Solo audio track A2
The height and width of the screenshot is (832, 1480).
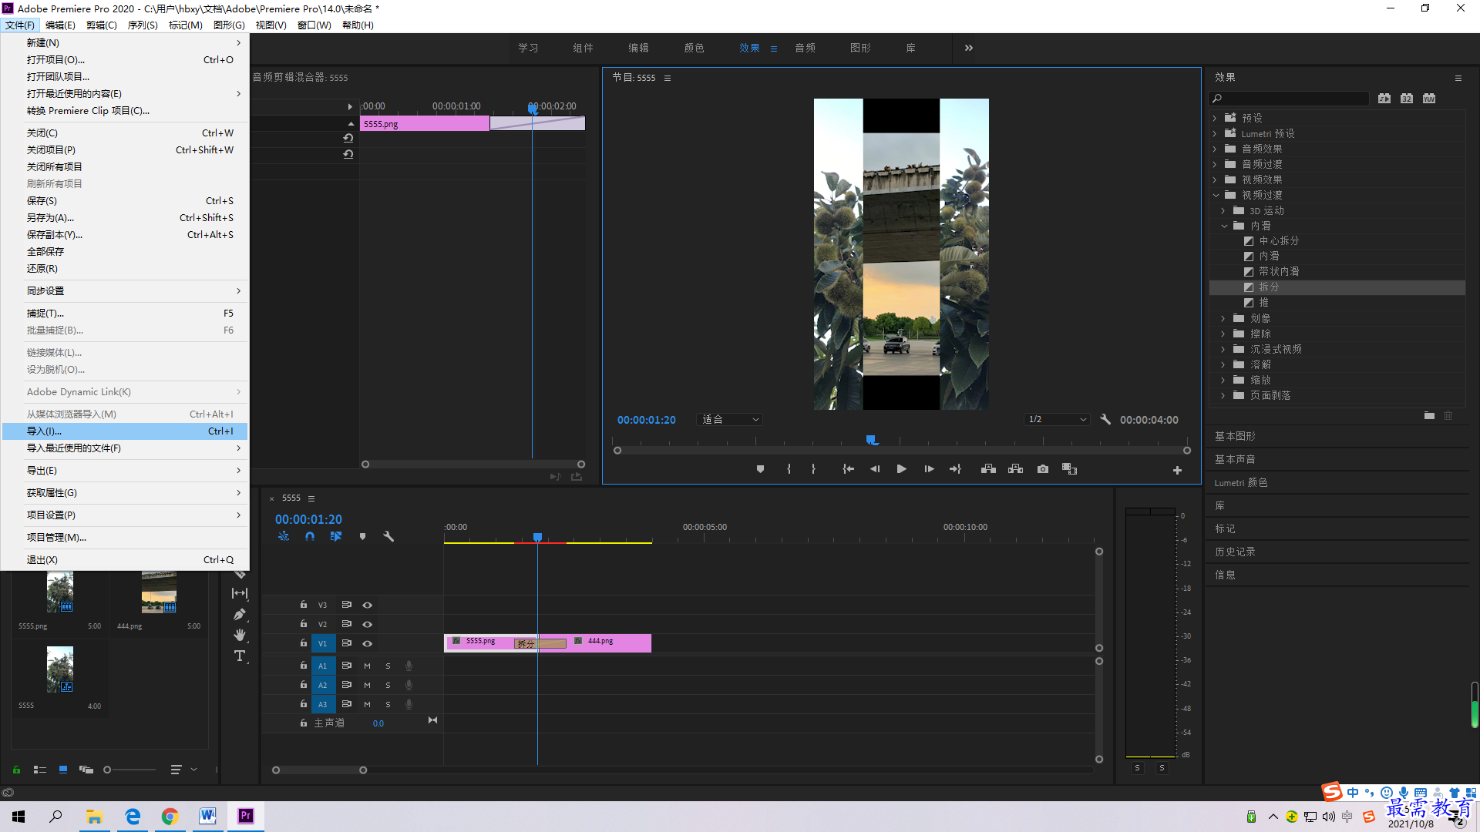(x=388, y=685)
